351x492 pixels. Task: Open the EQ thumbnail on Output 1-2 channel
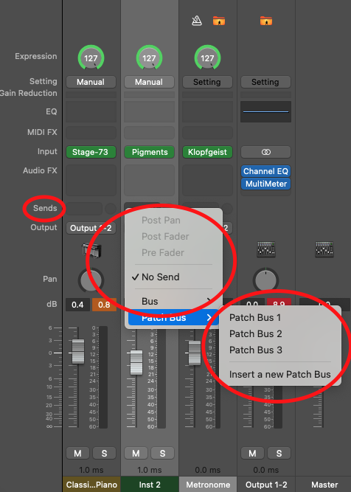(x=265, y=111)
